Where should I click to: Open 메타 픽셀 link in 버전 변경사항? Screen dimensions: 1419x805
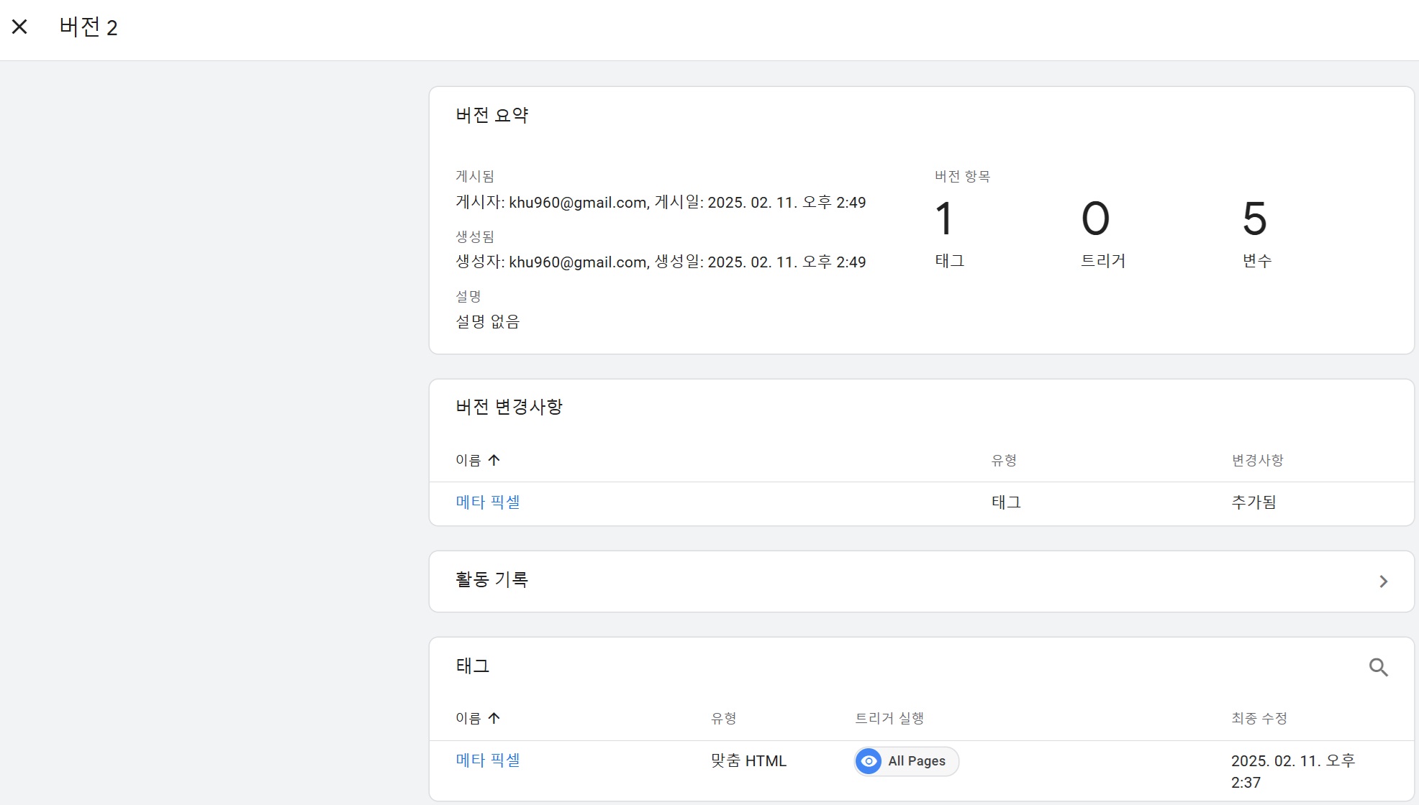[488, 502]
